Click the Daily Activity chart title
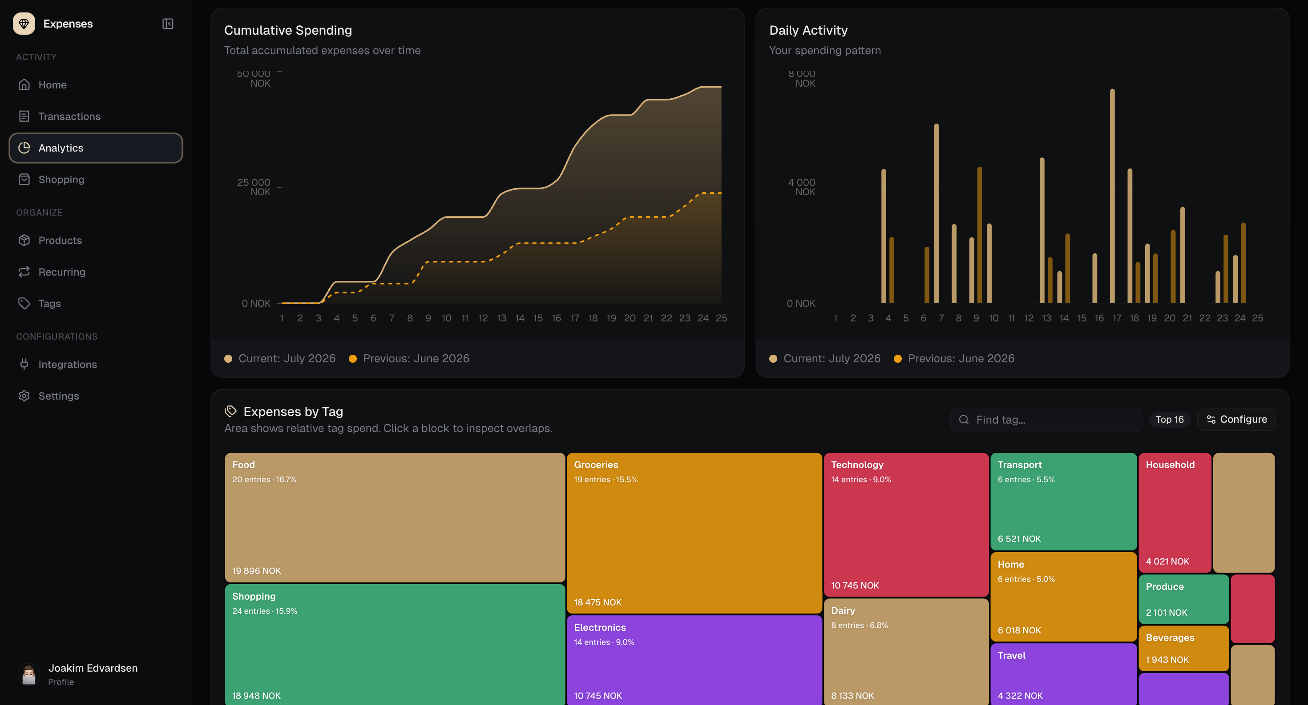The height and width of the screenshot is (705, 1308). tap(808, 30)
